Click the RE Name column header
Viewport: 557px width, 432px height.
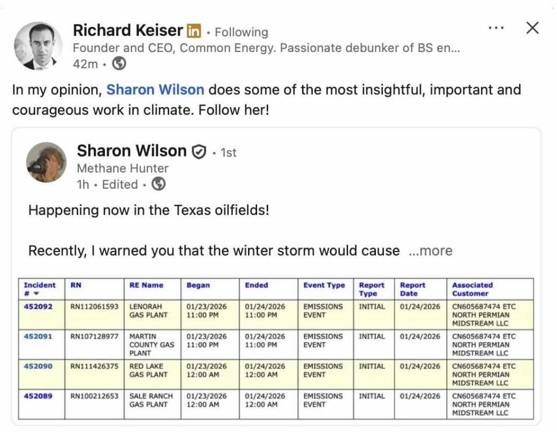(146, 286)
